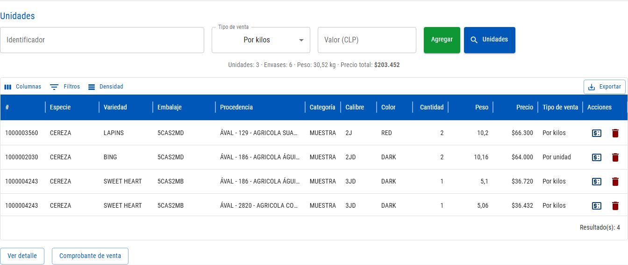This screenshot has height=265, width=628.
Task: Change table Densidad setting
Action: [x=106, y=87]
